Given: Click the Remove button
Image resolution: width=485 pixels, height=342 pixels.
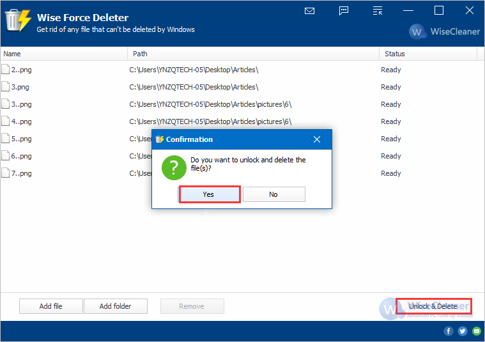Looking at the screenshot, I should [x=192, y=306].
